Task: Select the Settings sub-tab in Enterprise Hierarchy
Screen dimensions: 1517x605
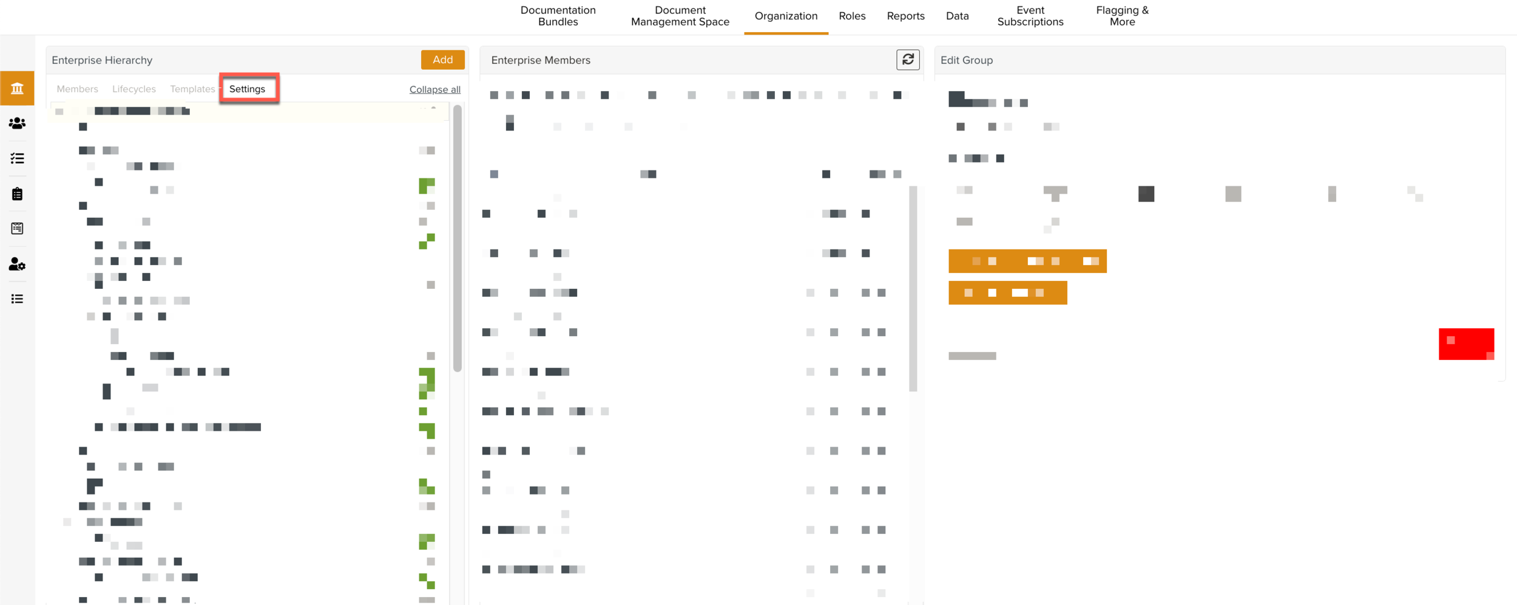Action: point(248,89)
